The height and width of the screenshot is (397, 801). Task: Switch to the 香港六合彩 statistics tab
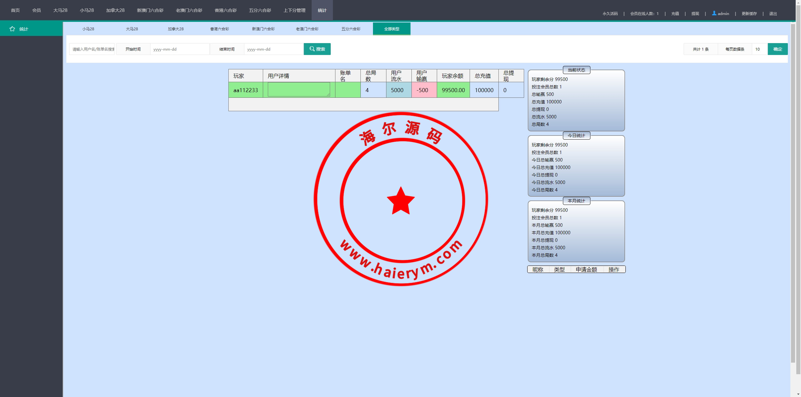219,29
